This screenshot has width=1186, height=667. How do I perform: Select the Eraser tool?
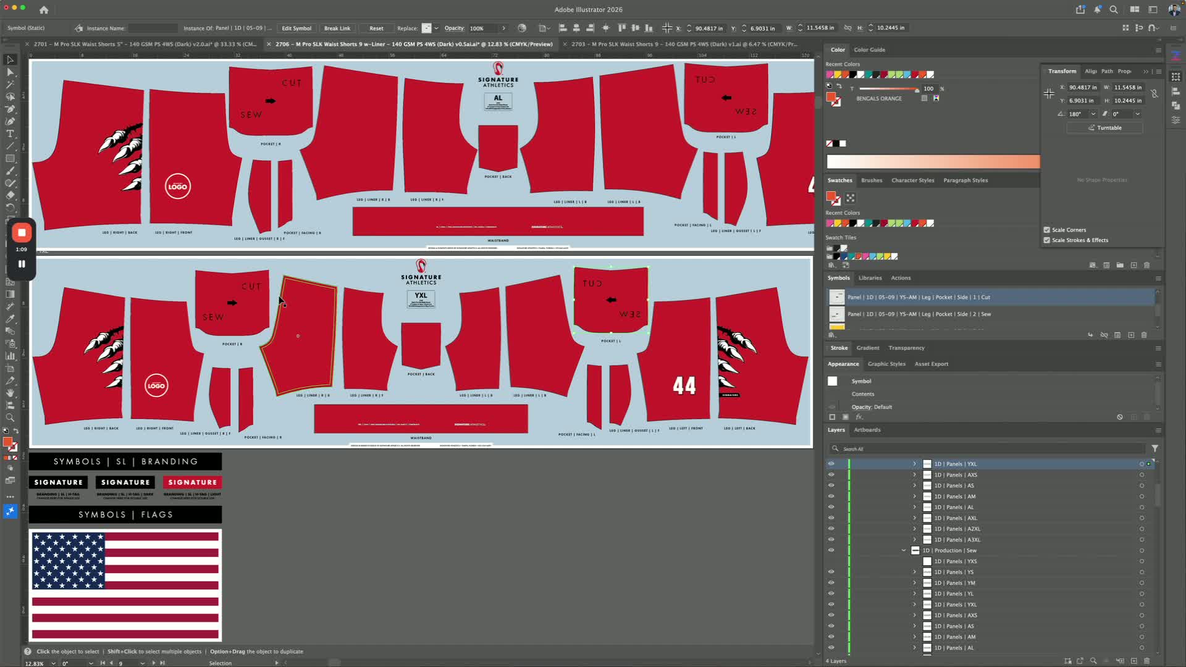10,195
